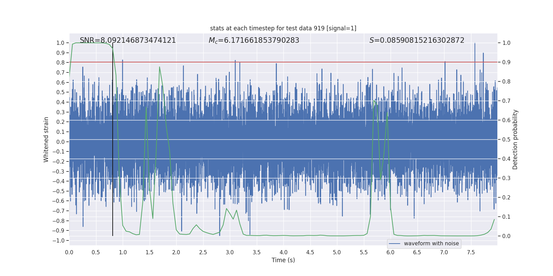Click the x-axis tick label 4.0
This screenshot has height=276, width=553.
tap(283, 252)
